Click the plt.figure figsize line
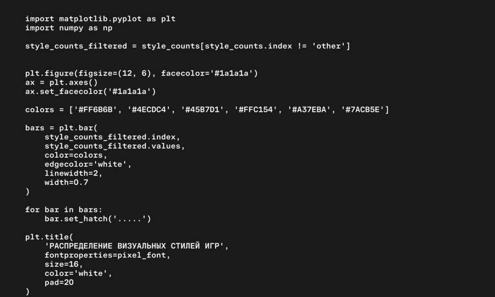The height and width of the screenshot is (297, 495). pyautogui.click(x=141, y=73)
